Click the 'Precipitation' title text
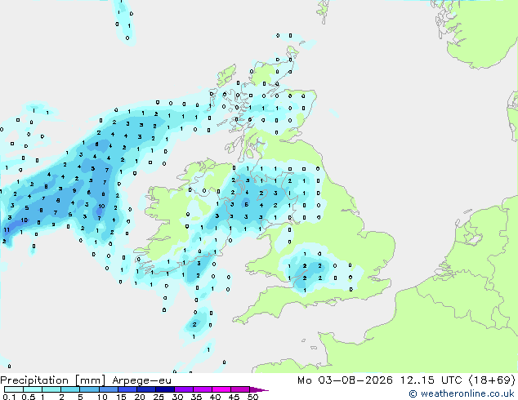 point(34,380)
